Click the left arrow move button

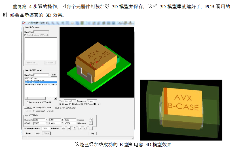(x=64, y=128)
